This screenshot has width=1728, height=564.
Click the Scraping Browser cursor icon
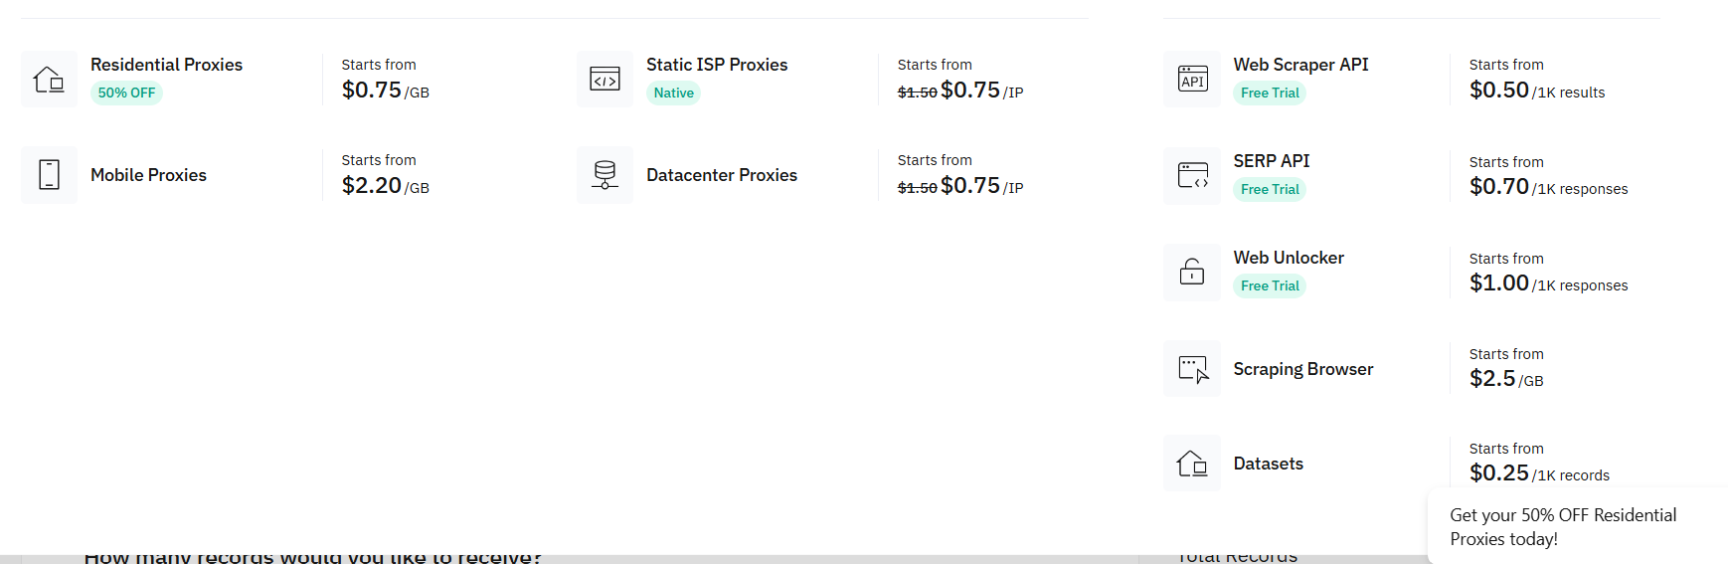(1192, 369)
